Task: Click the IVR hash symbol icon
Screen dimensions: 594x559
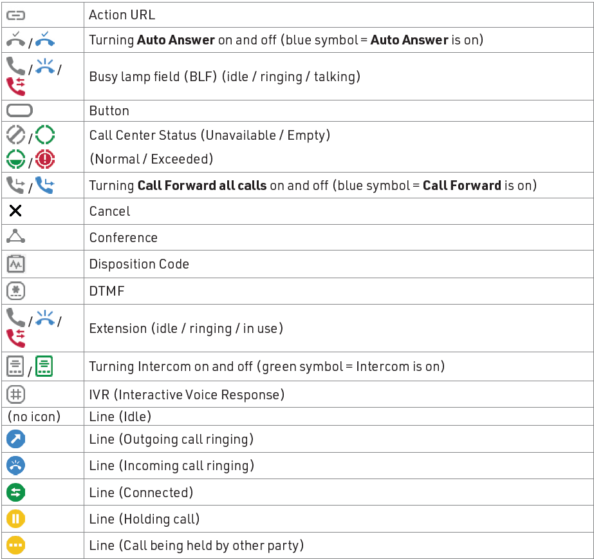Action: click(15, 393)
